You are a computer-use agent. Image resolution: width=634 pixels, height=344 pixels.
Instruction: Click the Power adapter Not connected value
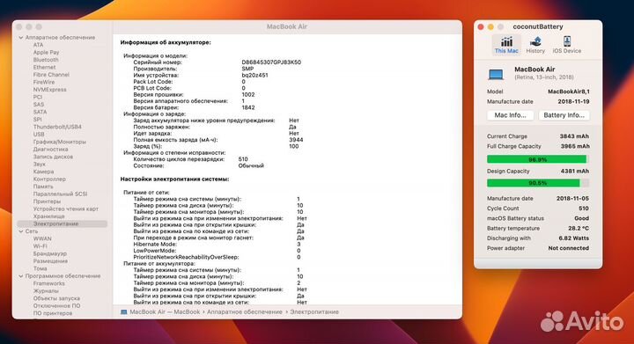(569, 248)
